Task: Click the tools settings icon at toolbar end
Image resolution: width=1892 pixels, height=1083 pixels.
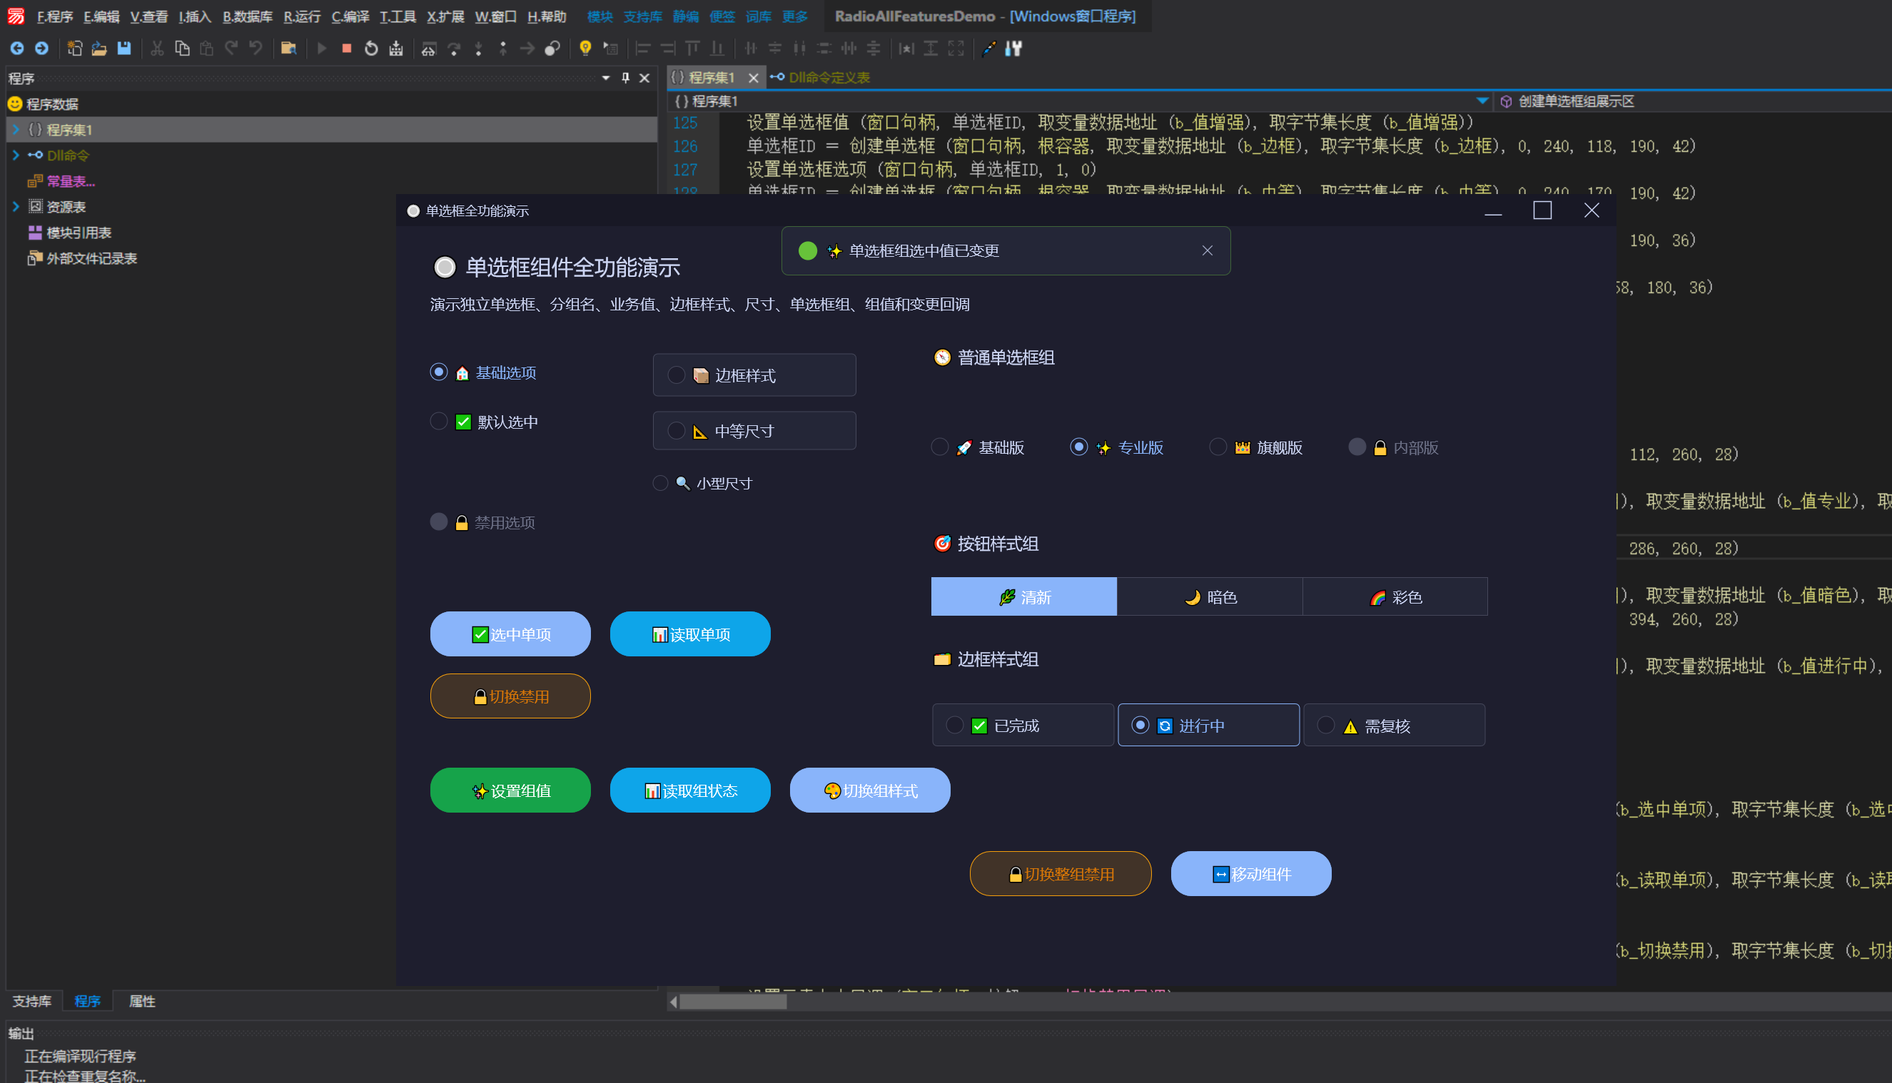Action: pyautogui.click(x=1013, y=49)
